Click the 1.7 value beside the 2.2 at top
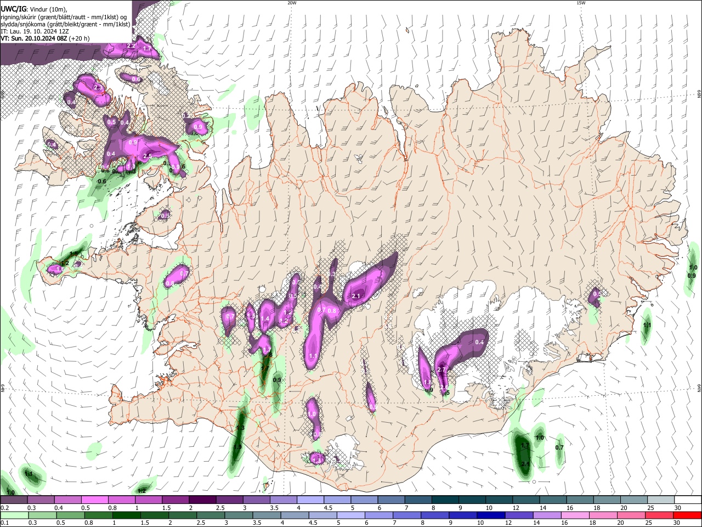This screenshot has height=527, width=702. tap(147, 49)
